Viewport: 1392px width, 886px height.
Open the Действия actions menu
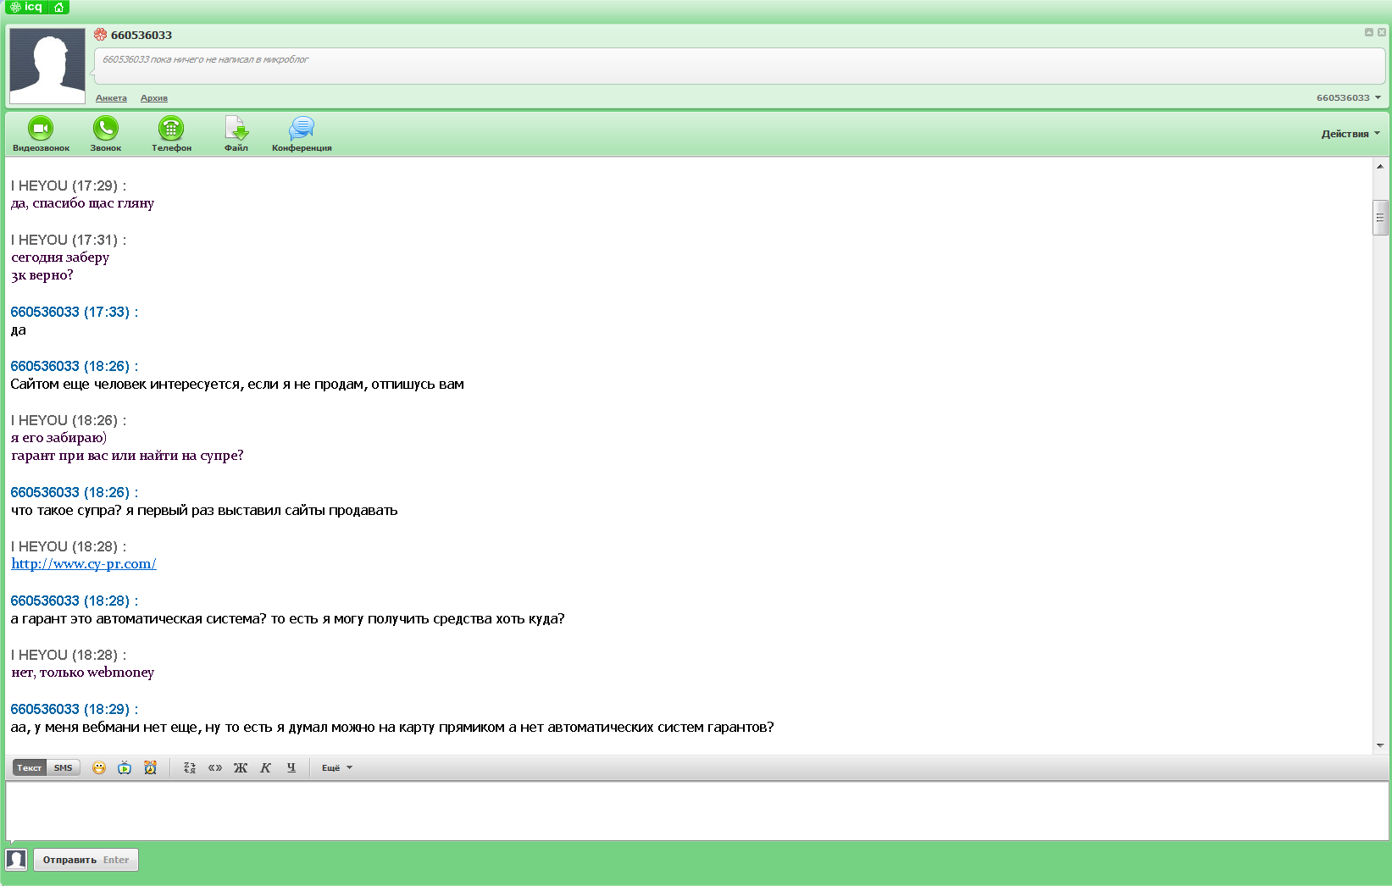click(x=1350, y=134)
